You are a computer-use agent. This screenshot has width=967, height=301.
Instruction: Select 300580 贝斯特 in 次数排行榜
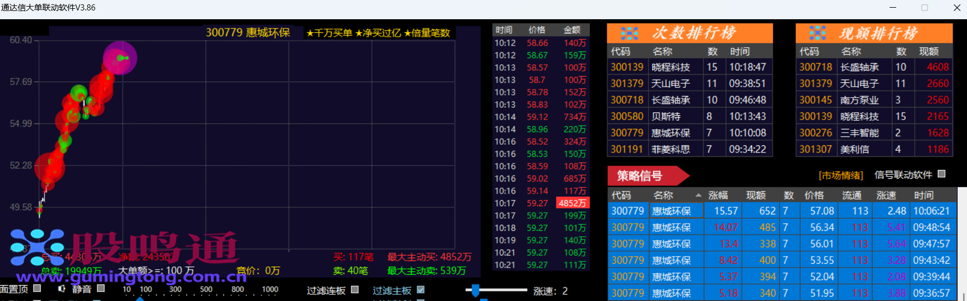[x=690, y=116]
